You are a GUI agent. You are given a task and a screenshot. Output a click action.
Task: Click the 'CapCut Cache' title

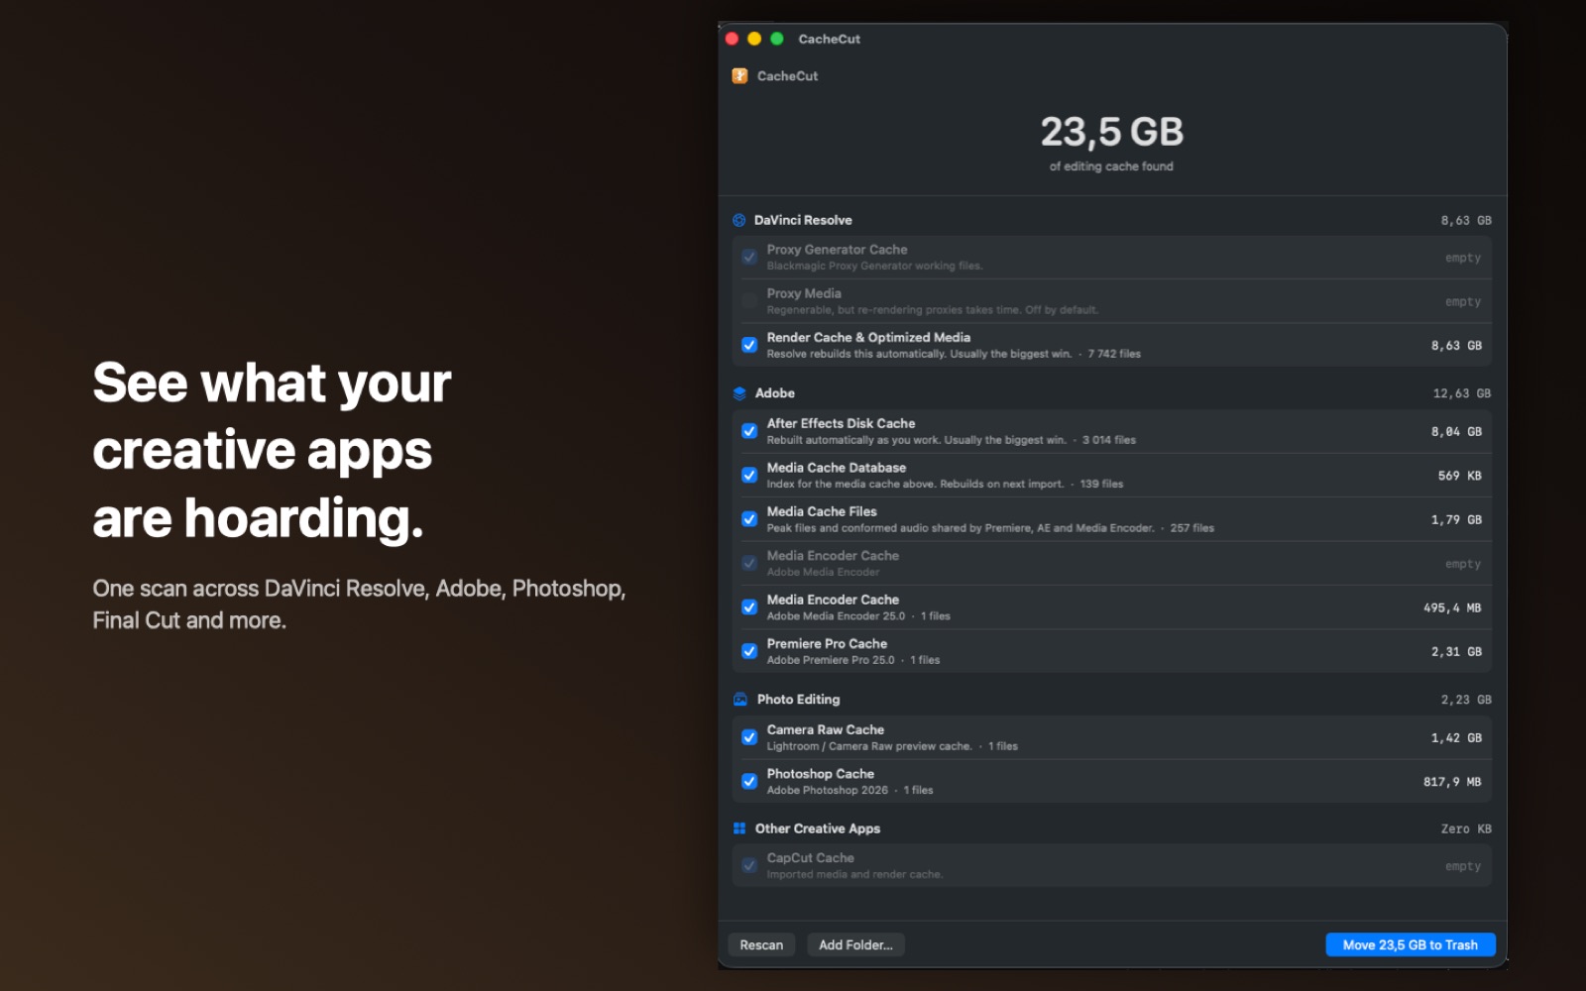click(x=810, y=858)
